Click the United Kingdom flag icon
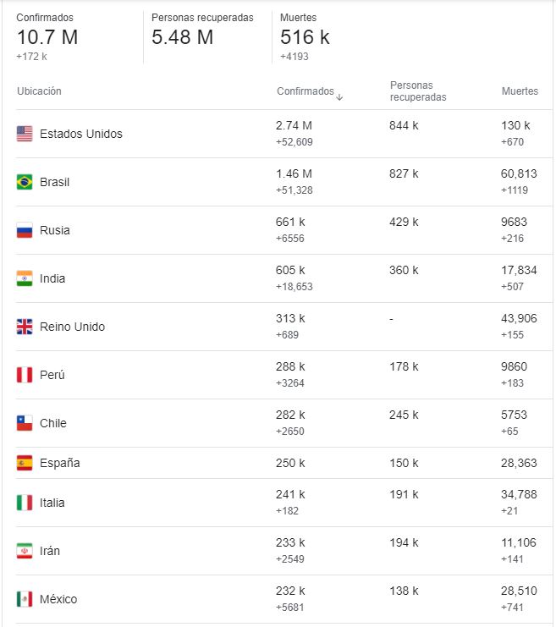Viewport: 556px width, 627px height. [x=25, y=327]
